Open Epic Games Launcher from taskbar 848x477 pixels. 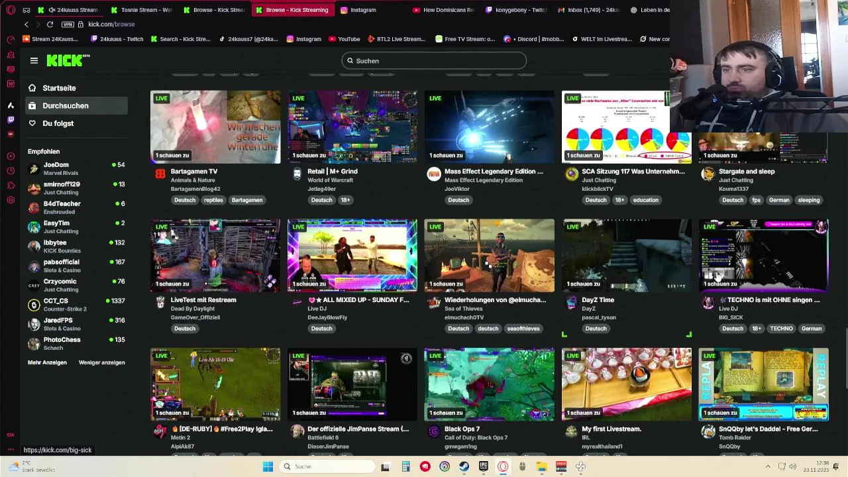click(x=484, y=466)
